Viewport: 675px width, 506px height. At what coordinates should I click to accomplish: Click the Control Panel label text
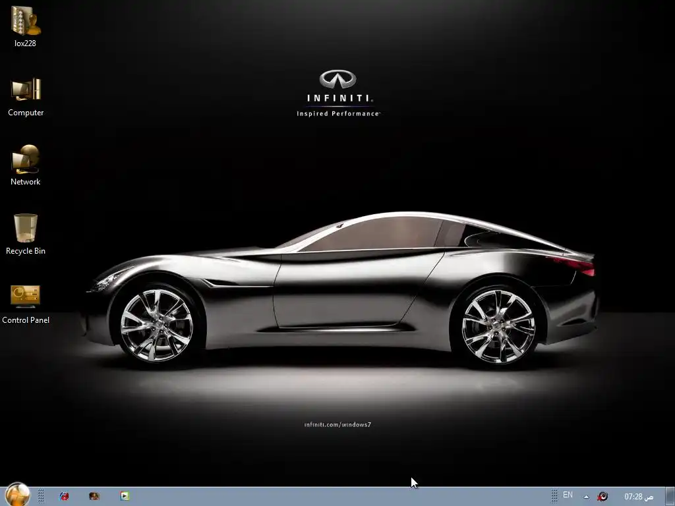tap(26, 320)
